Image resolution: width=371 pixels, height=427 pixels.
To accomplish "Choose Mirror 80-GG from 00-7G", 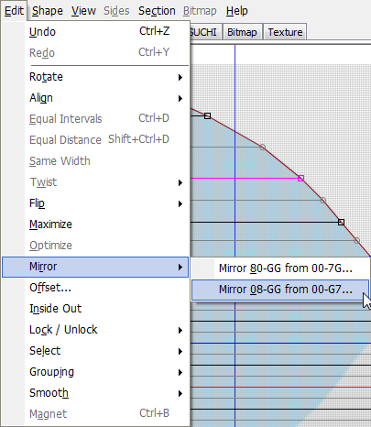I will click(280, 268).
